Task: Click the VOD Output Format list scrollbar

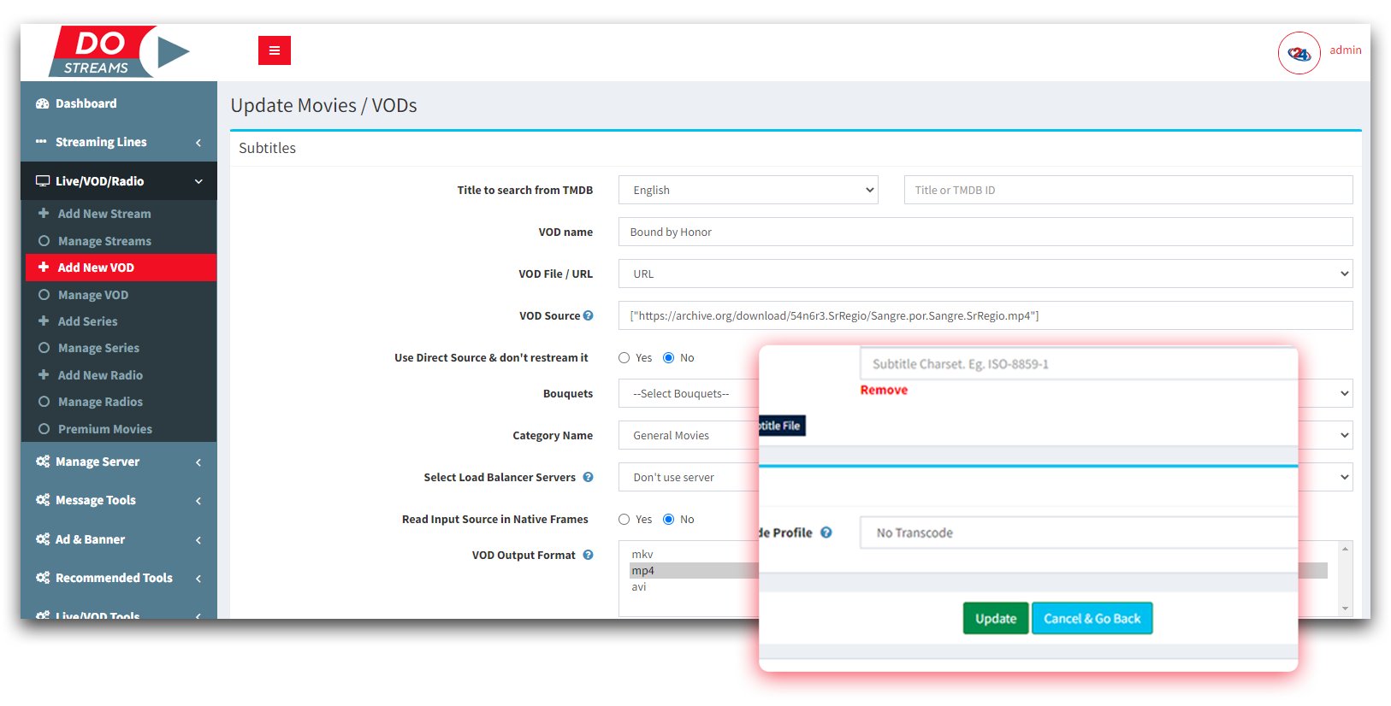Action: 1345,579
